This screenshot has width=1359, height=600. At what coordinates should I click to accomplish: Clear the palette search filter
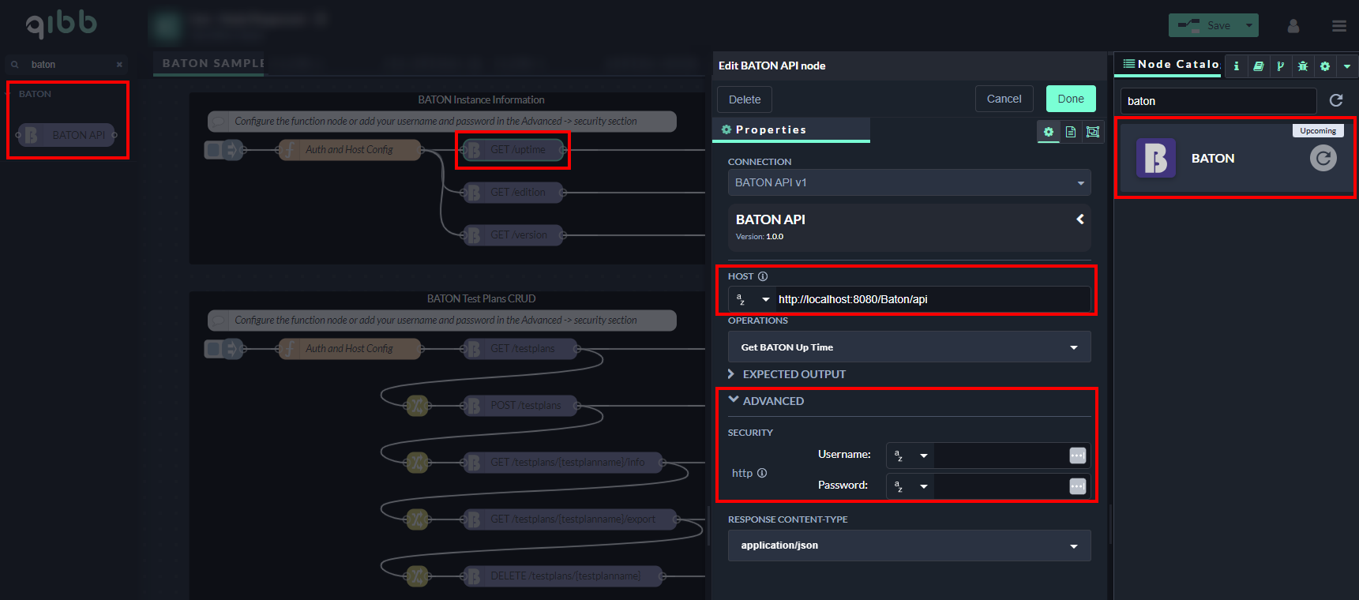point(119,65)
